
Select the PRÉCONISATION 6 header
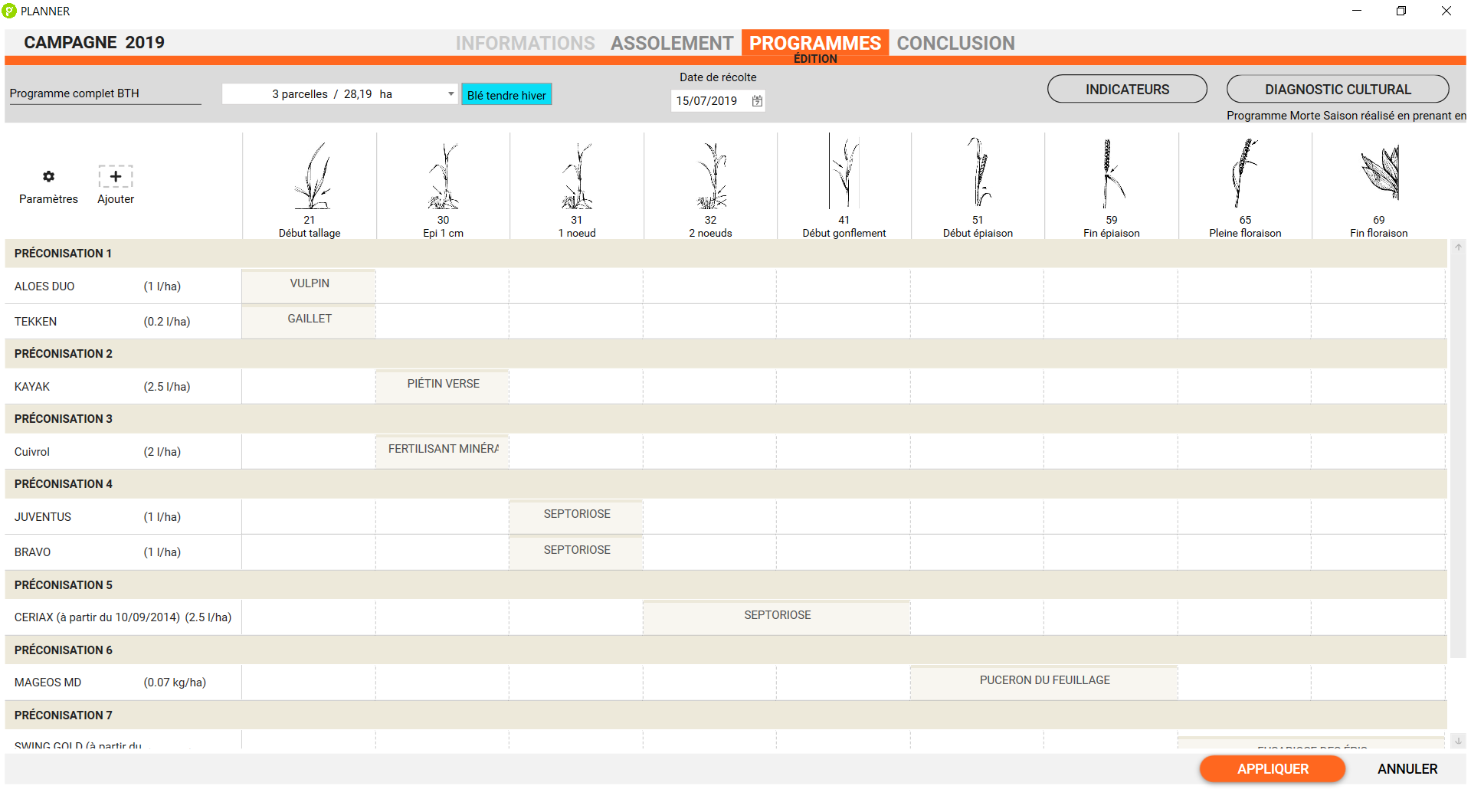(x=726, y=650)
